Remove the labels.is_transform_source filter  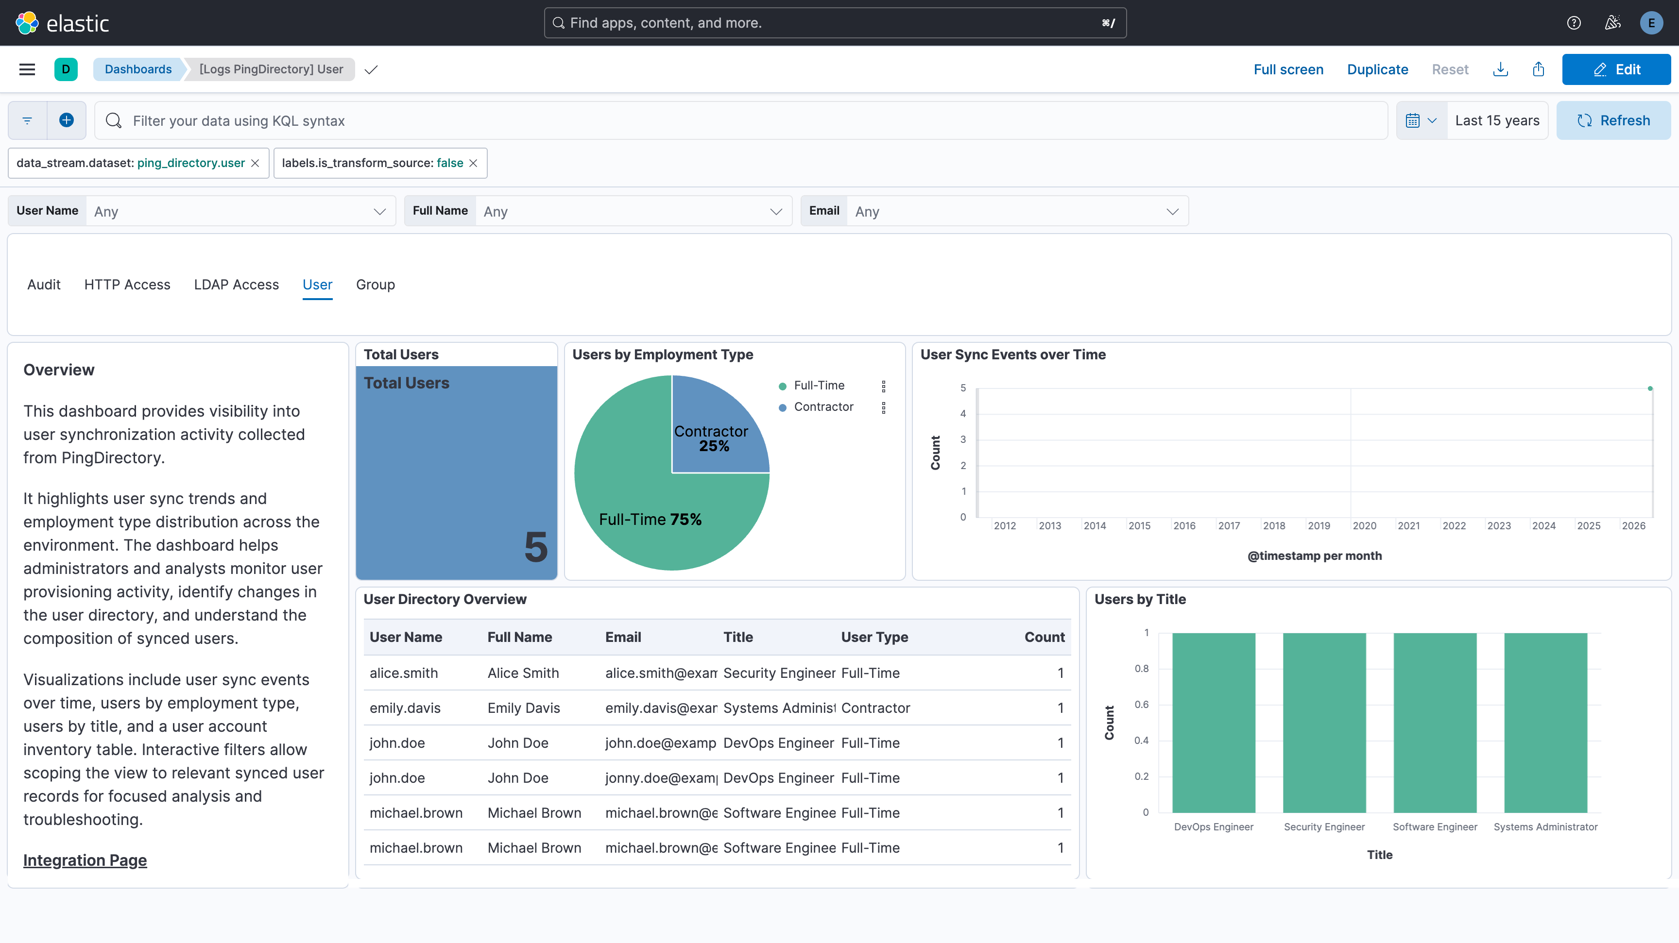pos(473,163)
